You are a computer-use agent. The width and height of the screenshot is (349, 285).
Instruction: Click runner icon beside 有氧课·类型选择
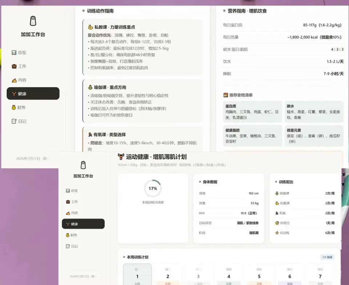90,134
